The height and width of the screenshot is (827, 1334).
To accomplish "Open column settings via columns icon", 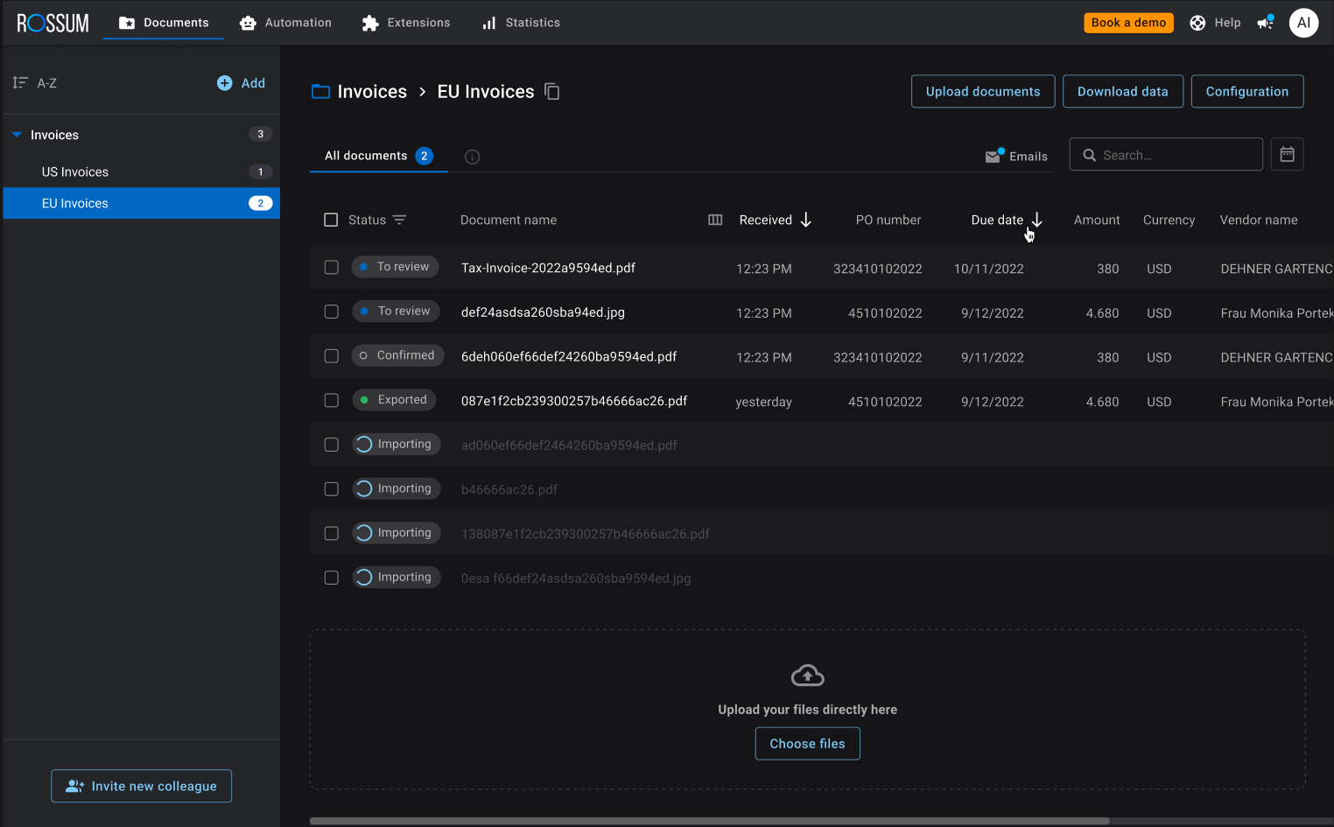I will pos(715,220).
